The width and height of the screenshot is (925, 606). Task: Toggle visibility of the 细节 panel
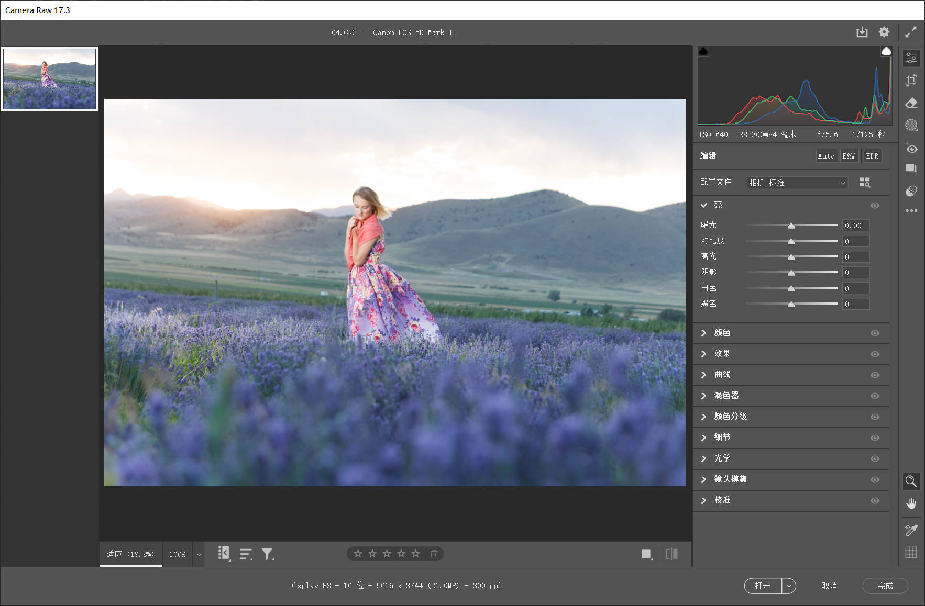875,438
